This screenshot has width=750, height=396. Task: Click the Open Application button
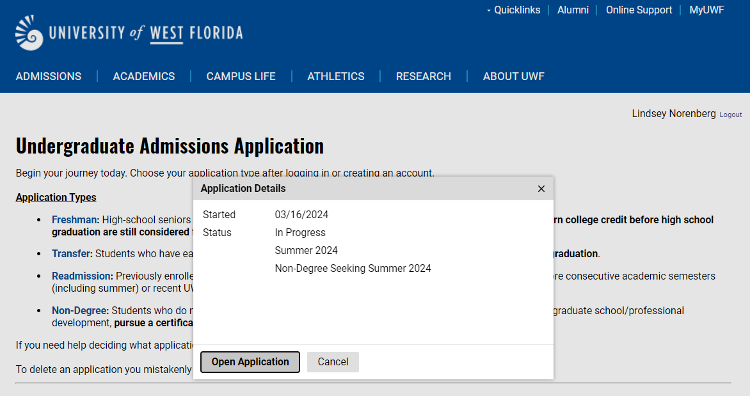[x=250, y=362]
